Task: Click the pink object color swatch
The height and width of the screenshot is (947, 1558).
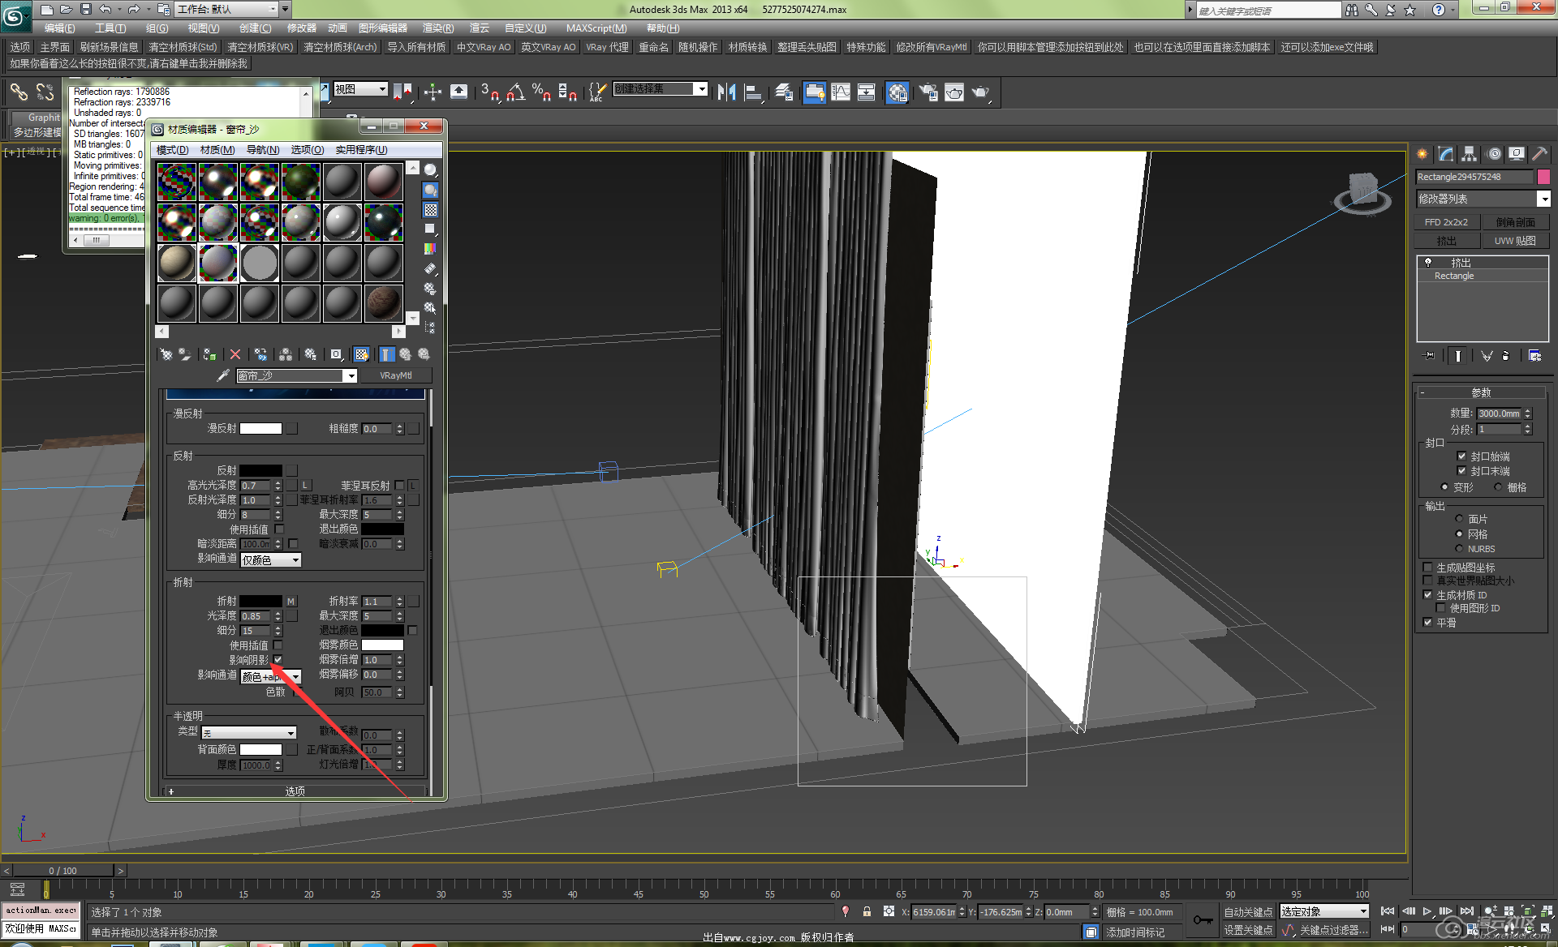Action: [1543, 177]
